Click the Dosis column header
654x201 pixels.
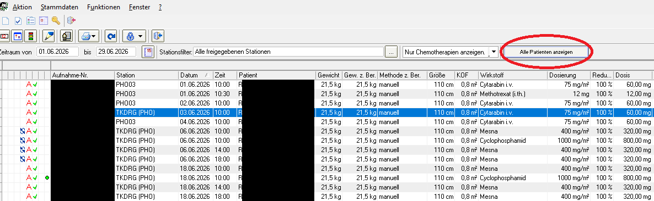(x=632, y=75)
